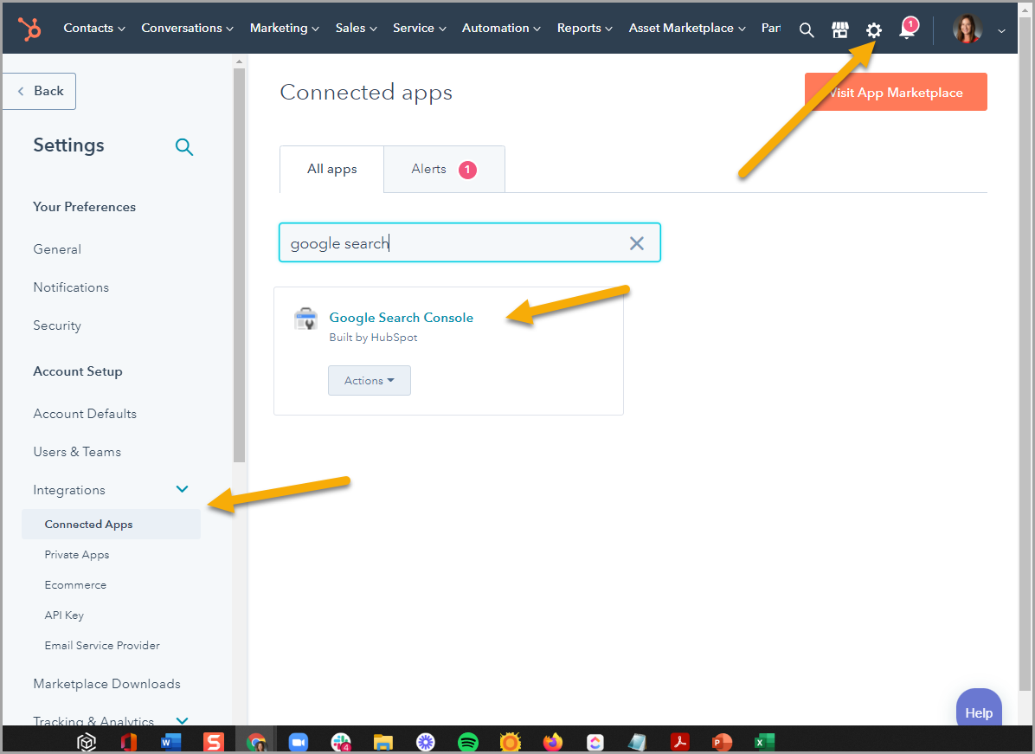
Task: Click the settings sidebar scrollbar
Action: (x=239, y=264)
